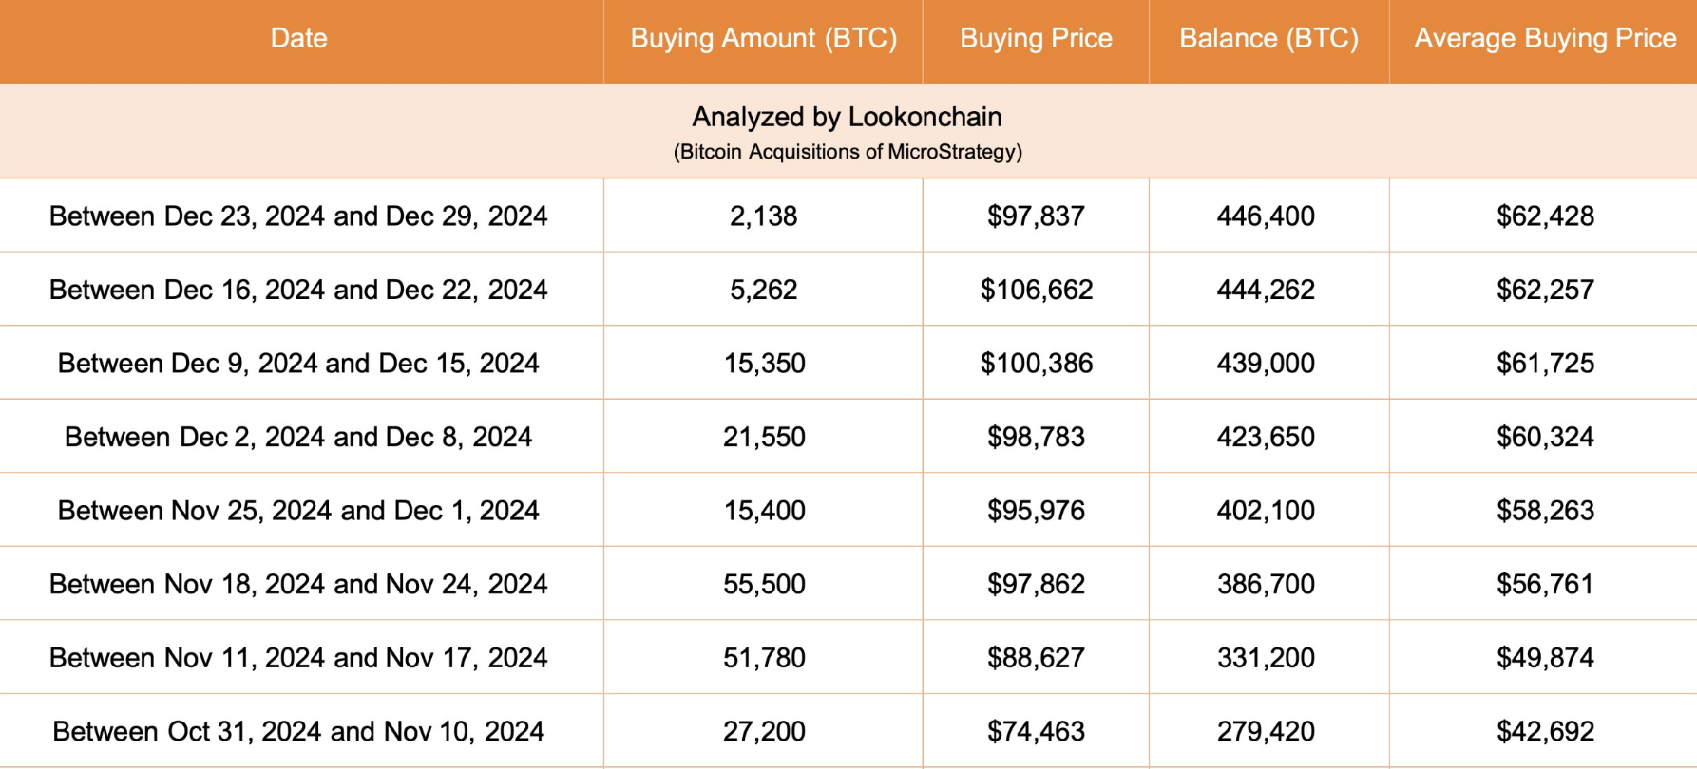Select the Buying Price column header
The width and height of the screenshot is (1697, 769).
click(1036, 38)
